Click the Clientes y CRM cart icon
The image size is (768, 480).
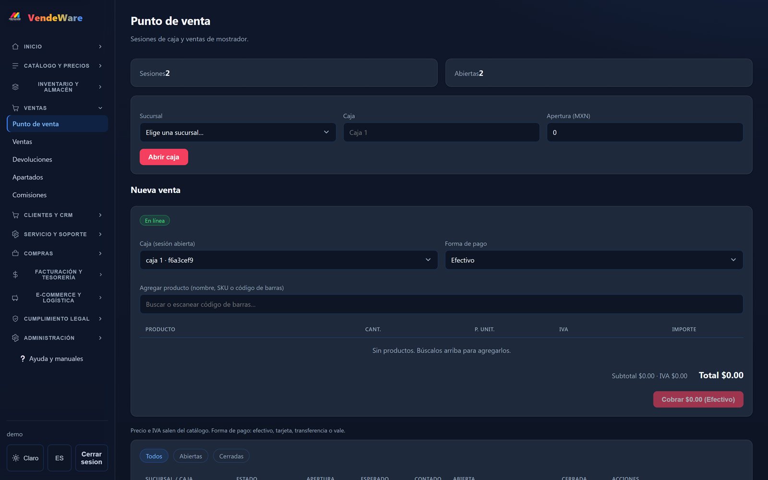click(15, 215)
